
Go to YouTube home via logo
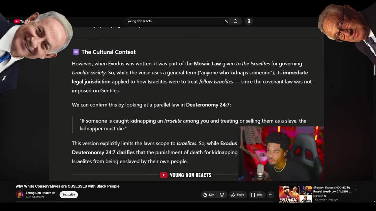(20, 21)
